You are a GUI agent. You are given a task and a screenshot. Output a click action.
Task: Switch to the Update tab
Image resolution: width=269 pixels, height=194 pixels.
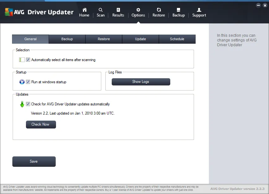pyautogui.click(x=141, y=39)
